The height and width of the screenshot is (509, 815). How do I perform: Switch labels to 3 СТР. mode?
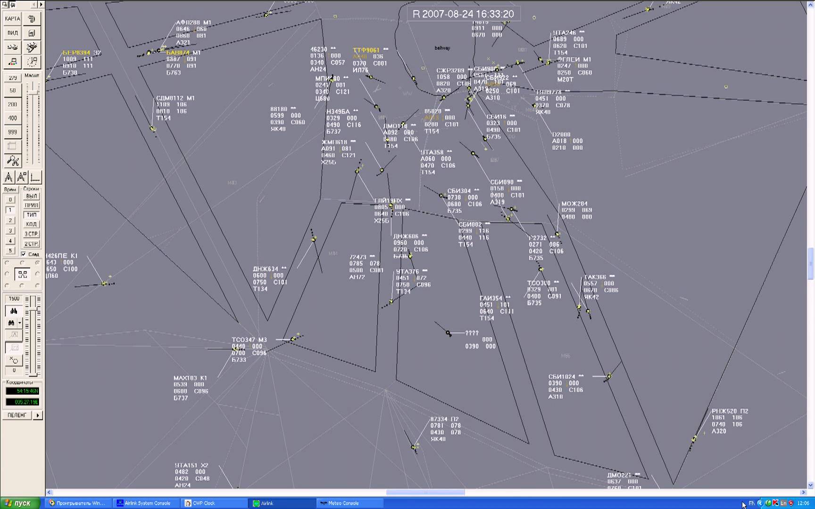pos(32,234)
